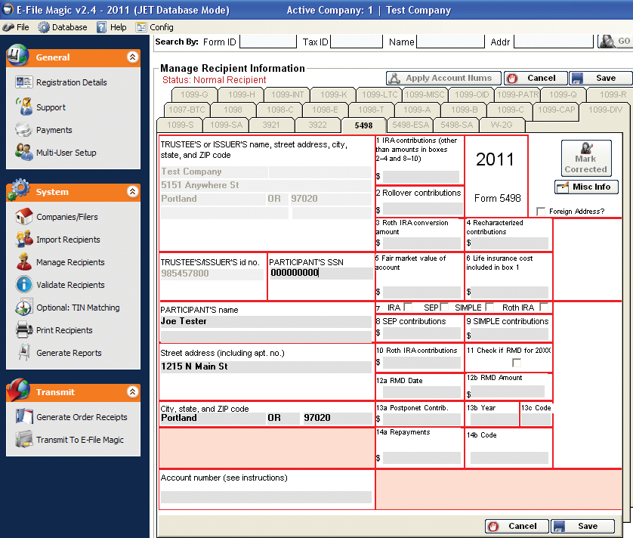
Task: Click the Registration Details icon
Action: point(23,82)
